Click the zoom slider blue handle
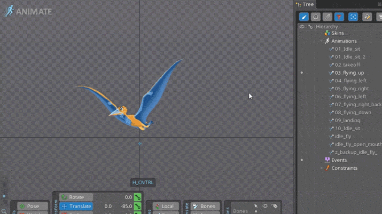Viewport: 382px width, 214px height. click(4, 196)
